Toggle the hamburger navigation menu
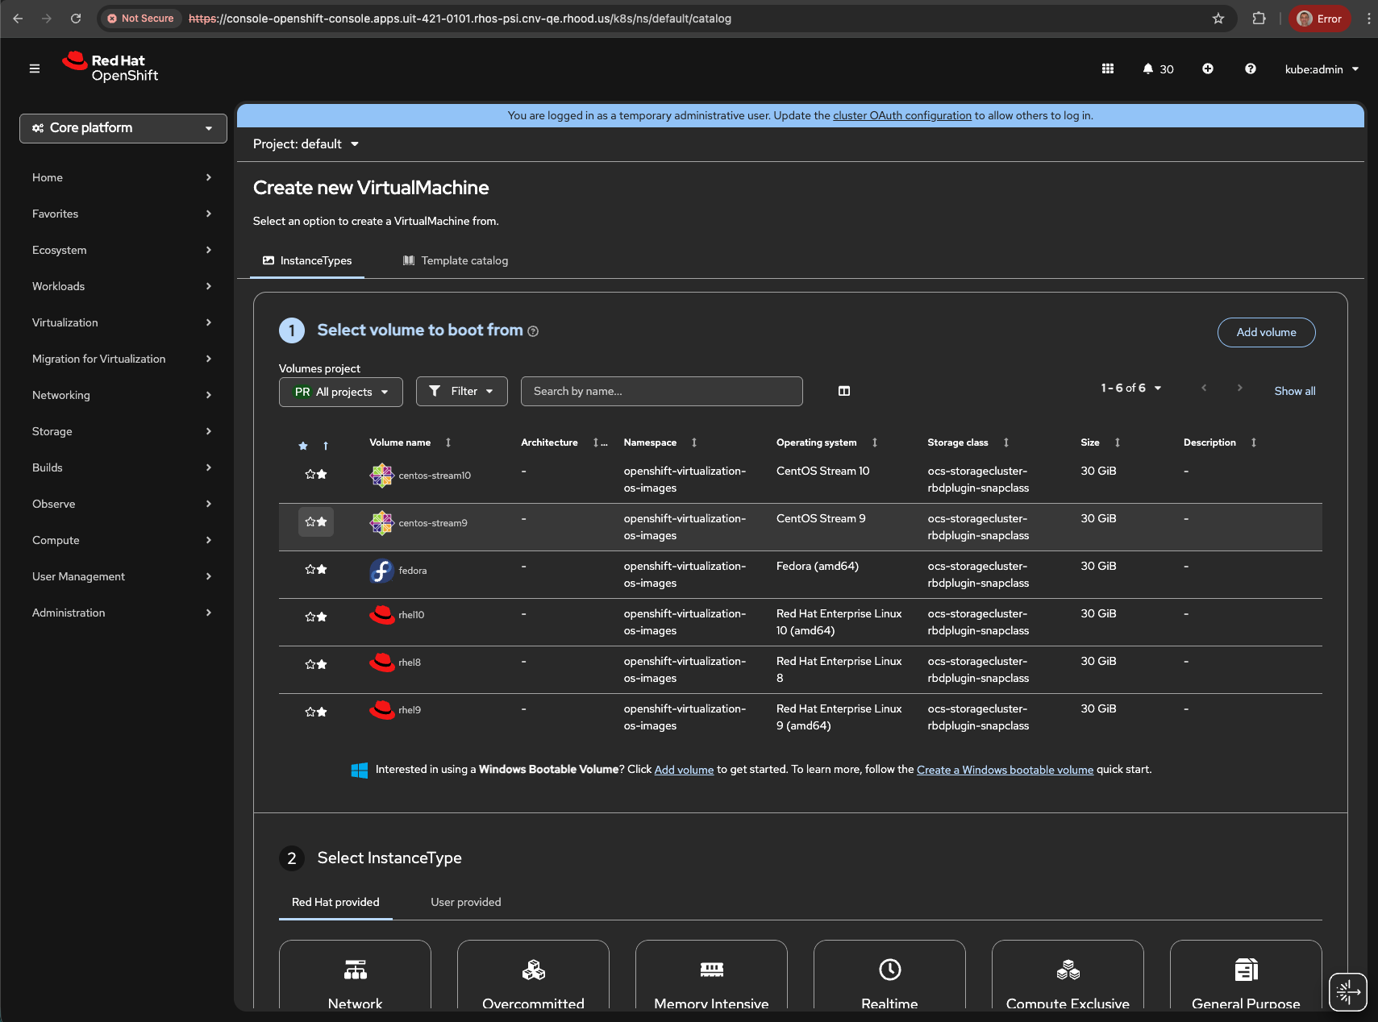 tap(35, 69)
